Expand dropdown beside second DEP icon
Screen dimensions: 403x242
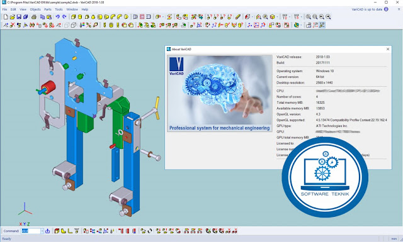pyautogui.click(x=302, y=17)
